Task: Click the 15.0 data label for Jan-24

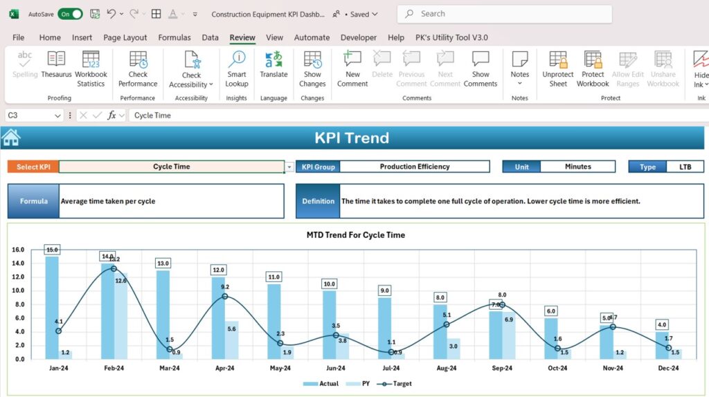Action: (x=52, y=250)
